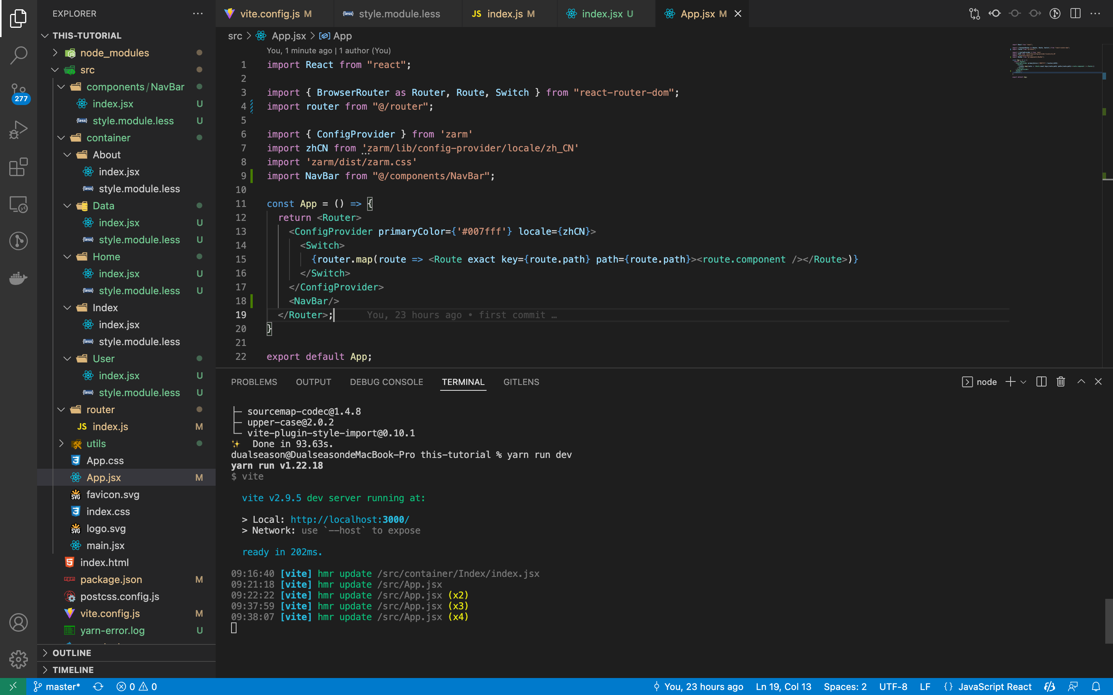1113x695 pixels.
Task: Open the remote window indicator
Action: (x=13, y=686)
